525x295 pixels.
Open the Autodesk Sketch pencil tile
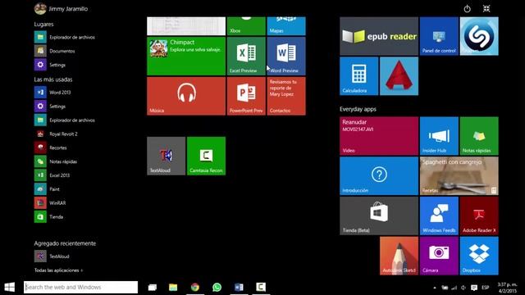coord(399,256)
